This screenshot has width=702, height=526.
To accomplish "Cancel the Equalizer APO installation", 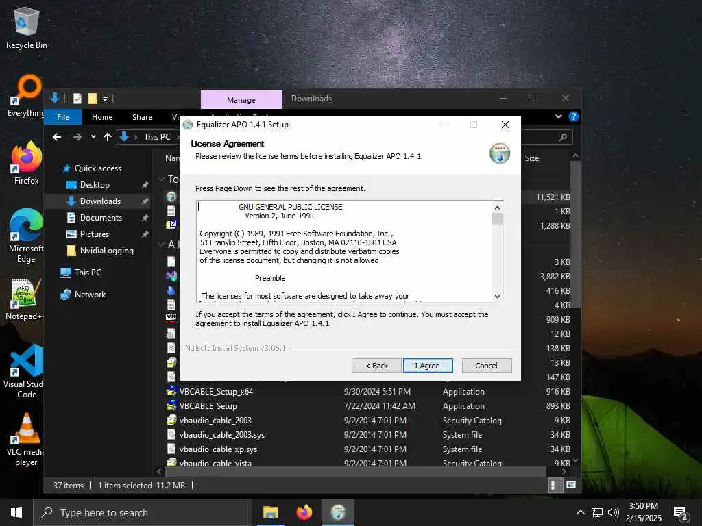I will click(486, 366).
